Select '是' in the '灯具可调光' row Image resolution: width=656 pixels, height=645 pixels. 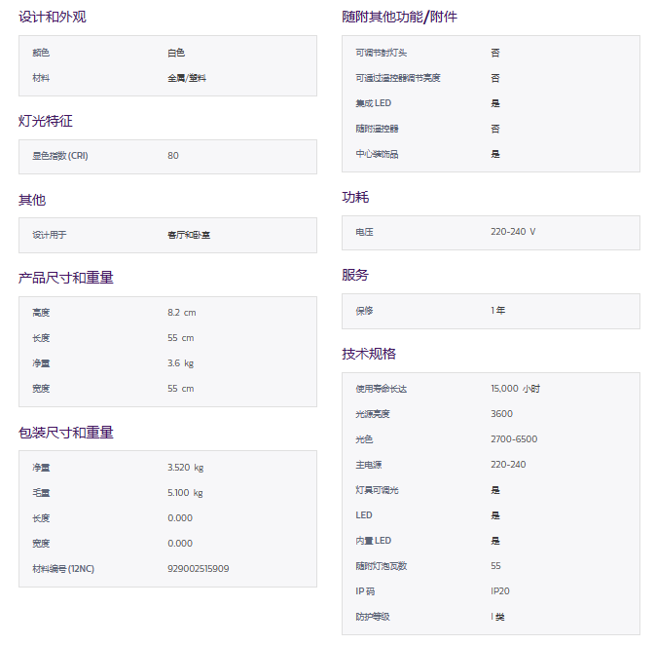[495, 490]
